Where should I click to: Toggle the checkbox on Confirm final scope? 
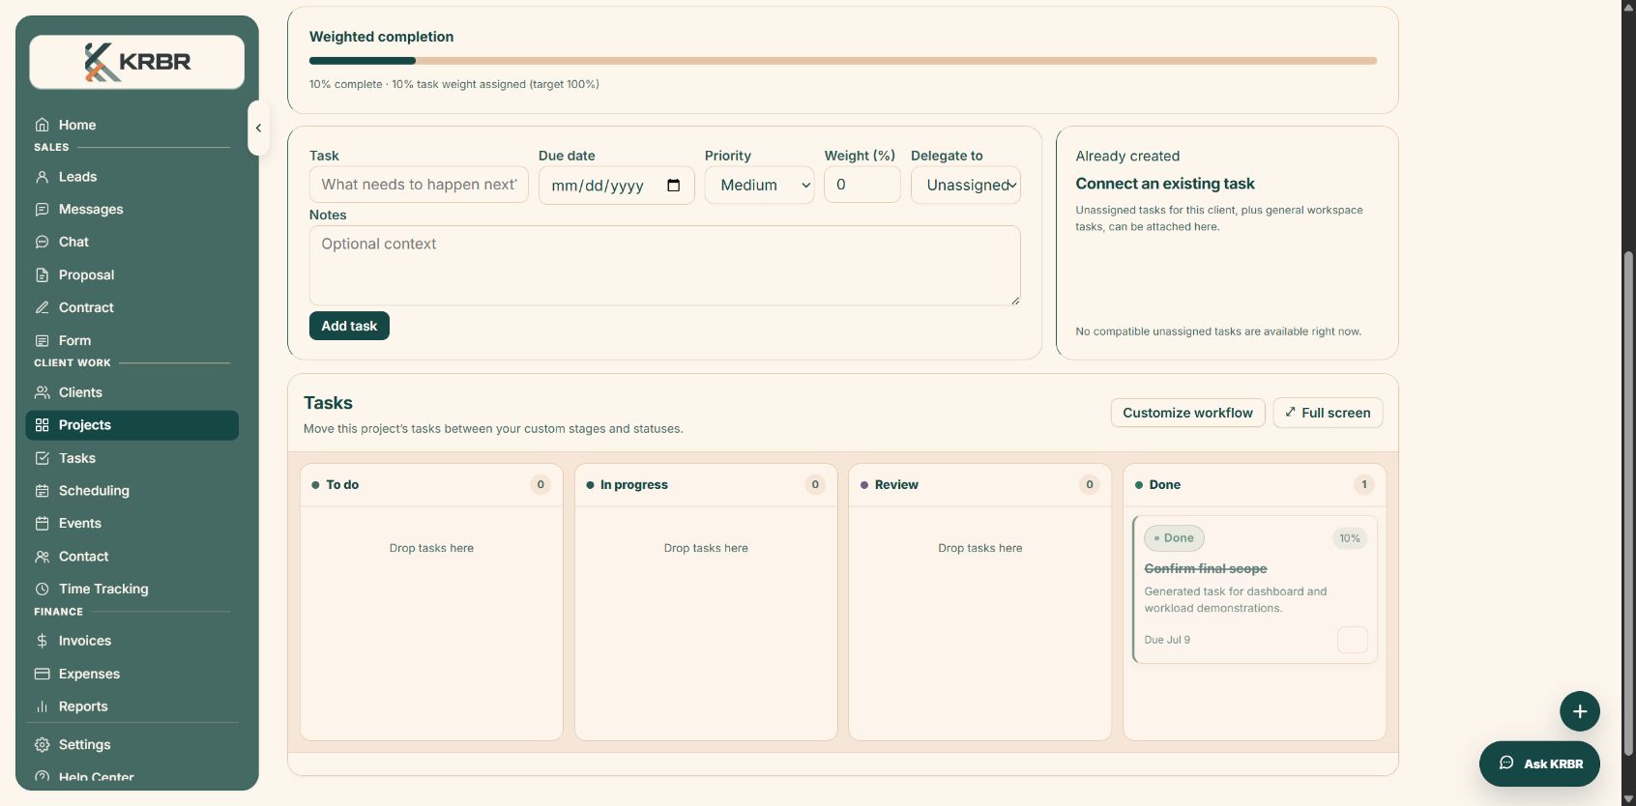point(1353,640)
